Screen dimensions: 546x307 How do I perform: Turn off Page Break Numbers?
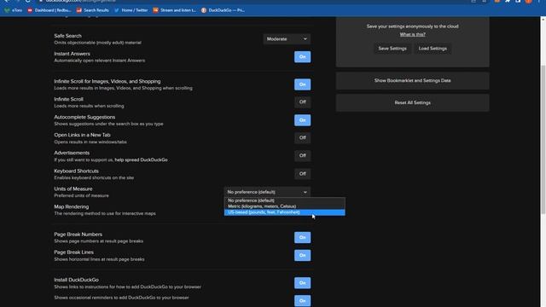(x=302, y=237)
